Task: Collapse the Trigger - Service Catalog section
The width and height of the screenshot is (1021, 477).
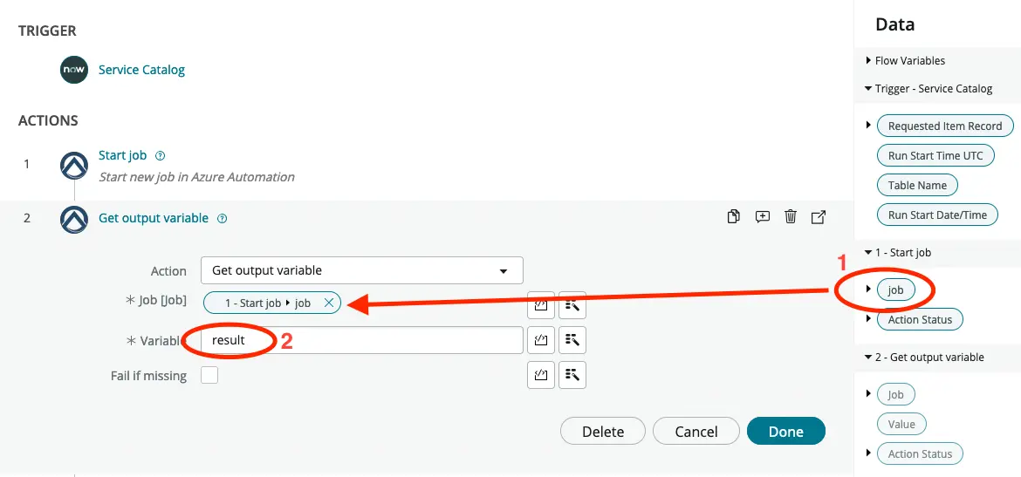Action: point(868,89)
